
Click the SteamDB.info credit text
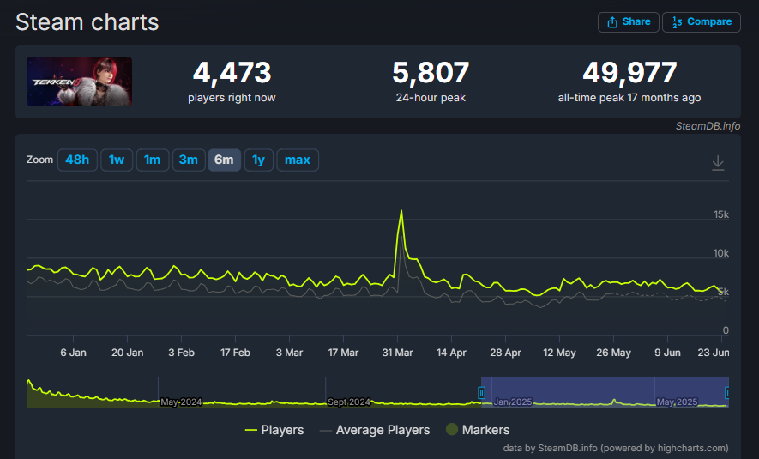click(708, 126)
